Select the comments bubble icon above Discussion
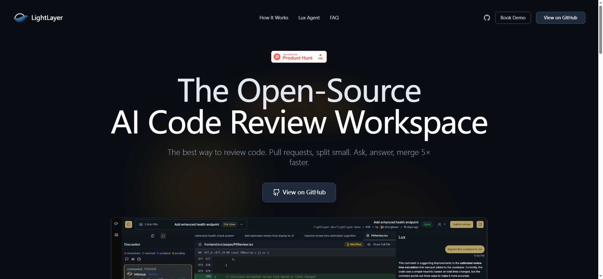The width and height of the screenshot is (603, 279). pos(163,236)
